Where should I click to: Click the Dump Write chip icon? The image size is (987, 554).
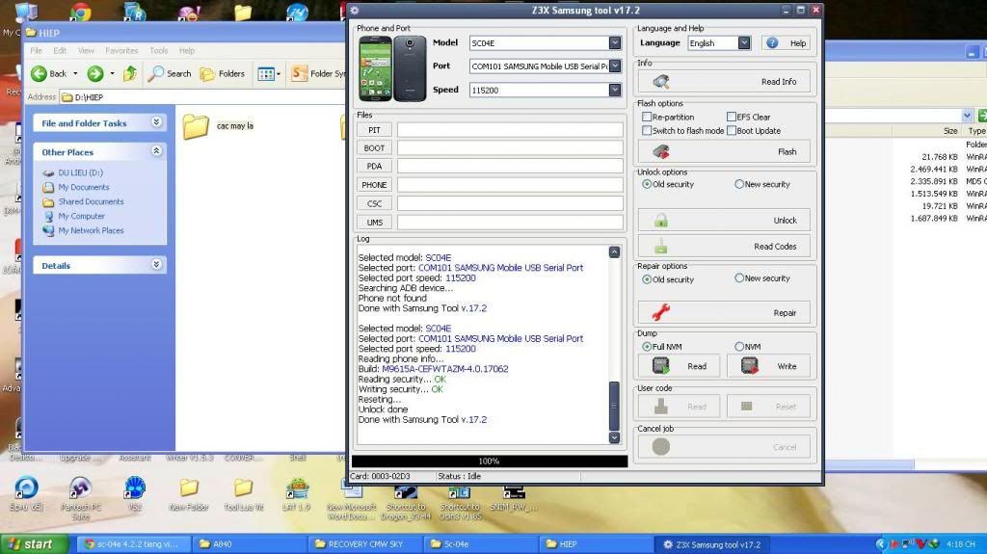[749, 366]
